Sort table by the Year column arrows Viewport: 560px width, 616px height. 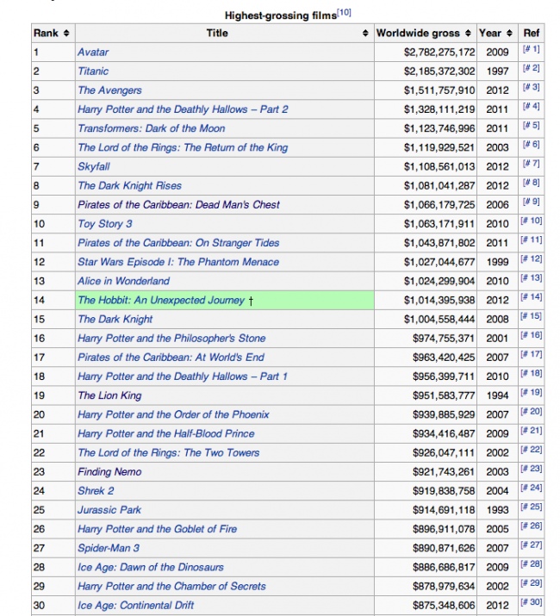509,33
